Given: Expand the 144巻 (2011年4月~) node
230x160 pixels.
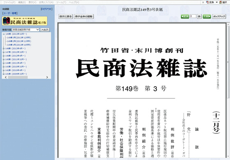Looking at the screenshot, I should (4, 63).
